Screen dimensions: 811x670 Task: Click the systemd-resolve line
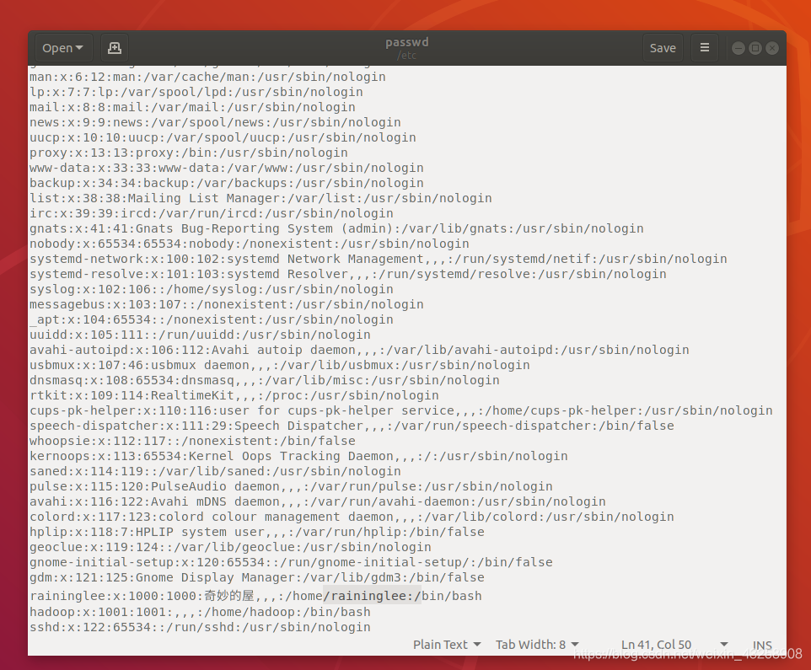[x=348, y=274]
